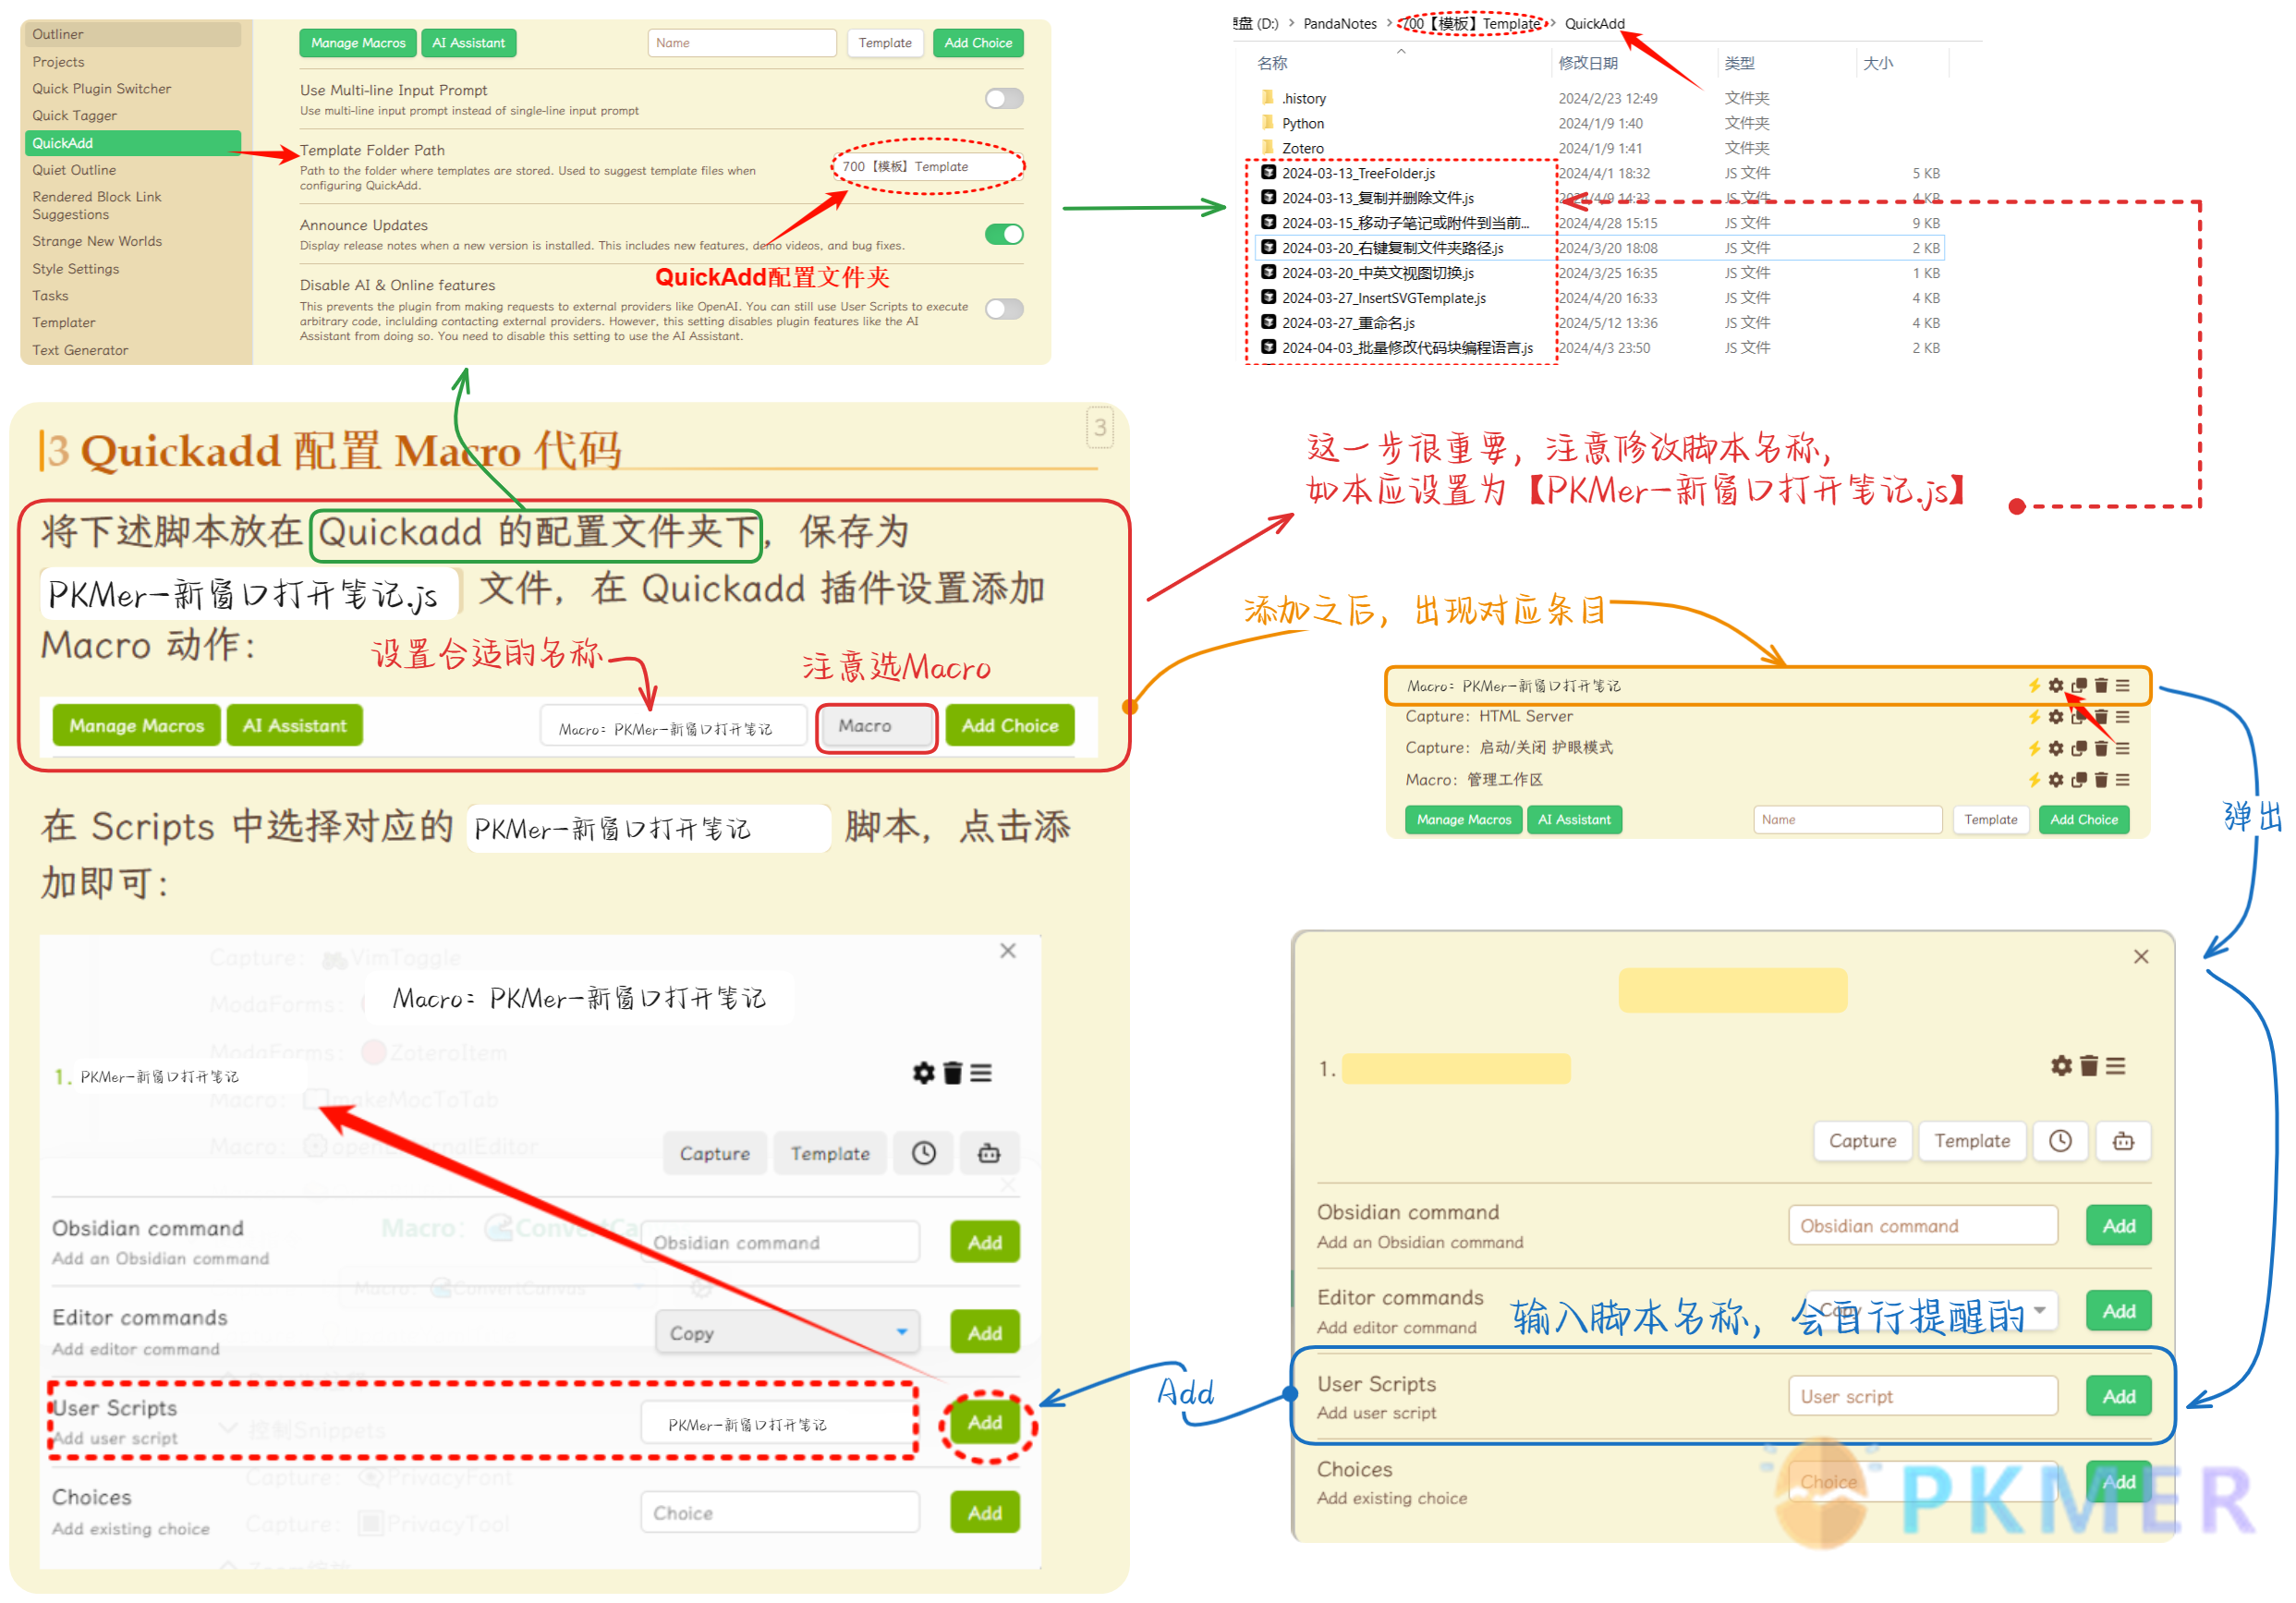Image resolution: width=2296 pixels, height=1603 pixels.
Task: Open Template dropdown under Macro 管理工作区 list
Action: (1990, 819)
